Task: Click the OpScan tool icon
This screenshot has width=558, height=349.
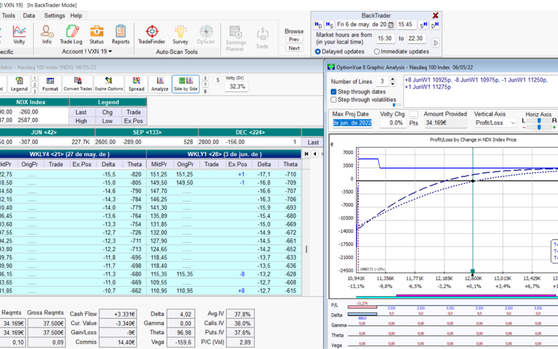Action: 206,35
